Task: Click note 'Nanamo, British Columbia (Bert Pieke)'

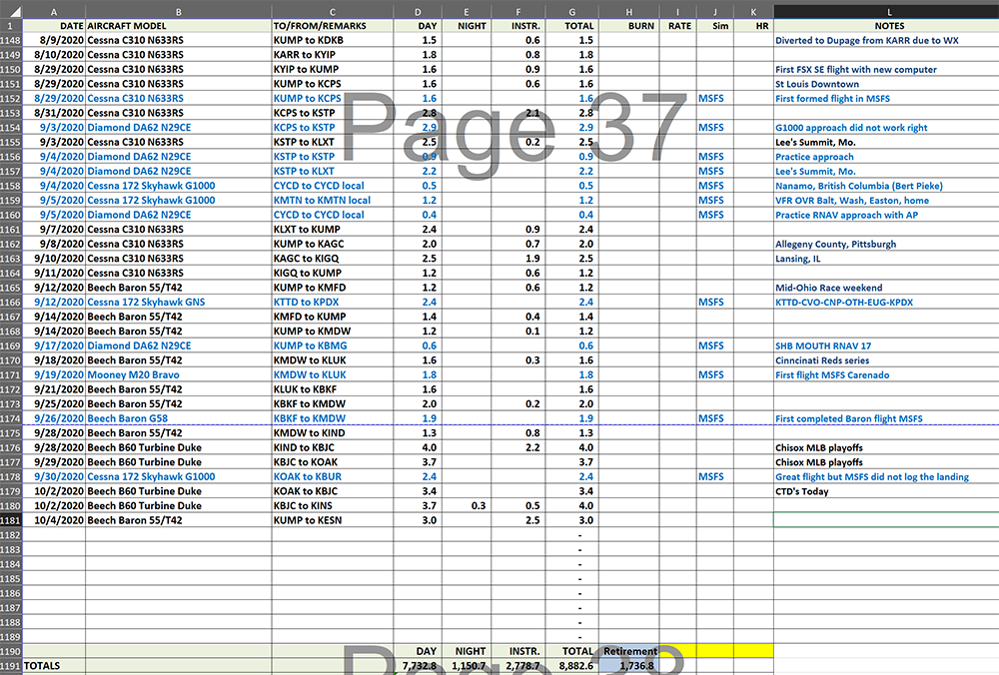Action: point(859,186)
